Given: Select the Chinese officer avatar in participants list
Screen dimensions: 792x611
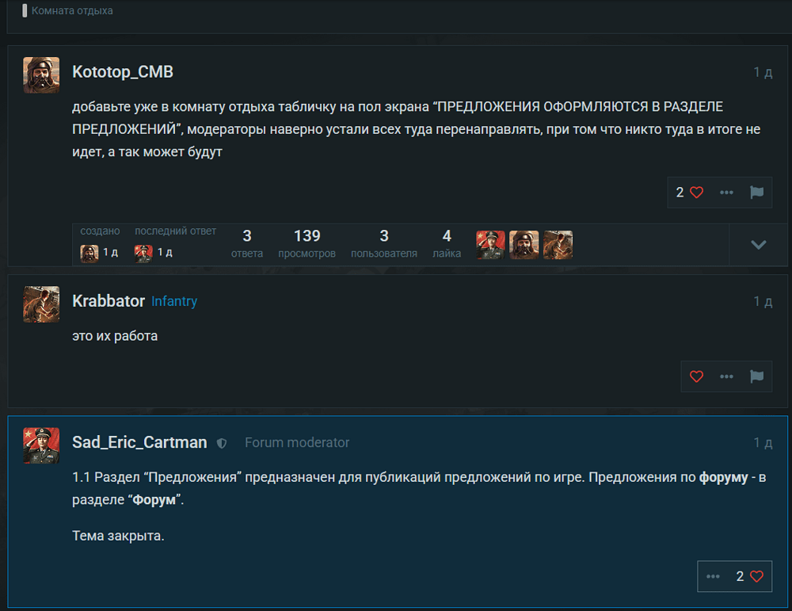Looking at the screenshot, I should tap(490, 245).
